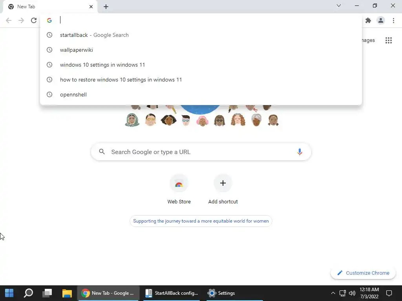Click the voice search microphone
The height and width of the screenshot is (301, 402).
(x=300, y=152)
